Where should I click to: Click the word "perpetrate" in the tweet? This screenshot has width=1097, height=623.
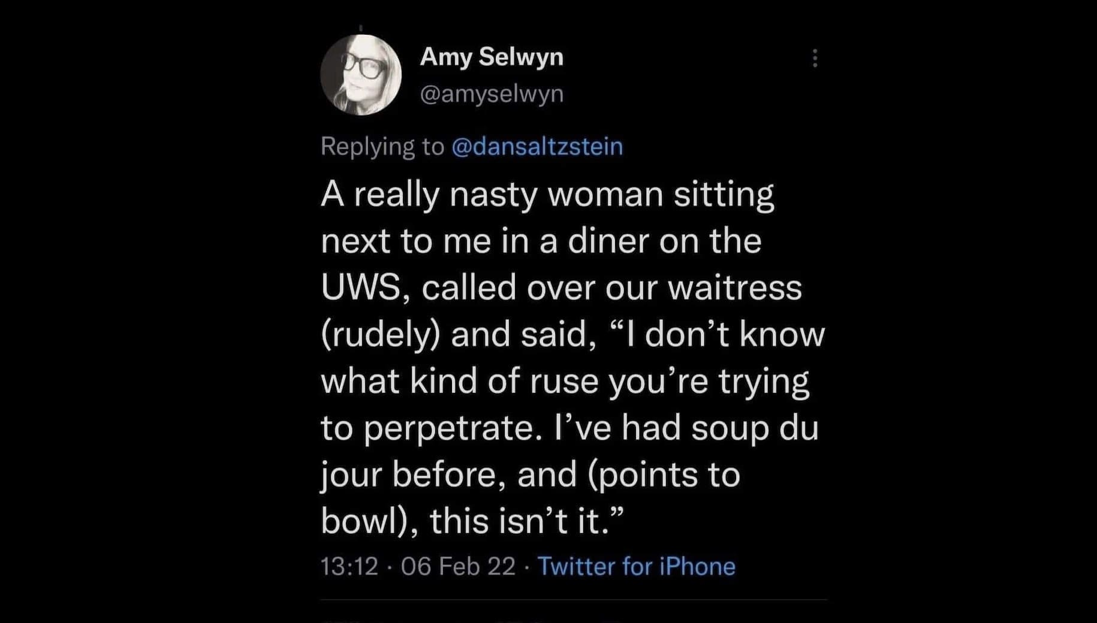[448, 428]
